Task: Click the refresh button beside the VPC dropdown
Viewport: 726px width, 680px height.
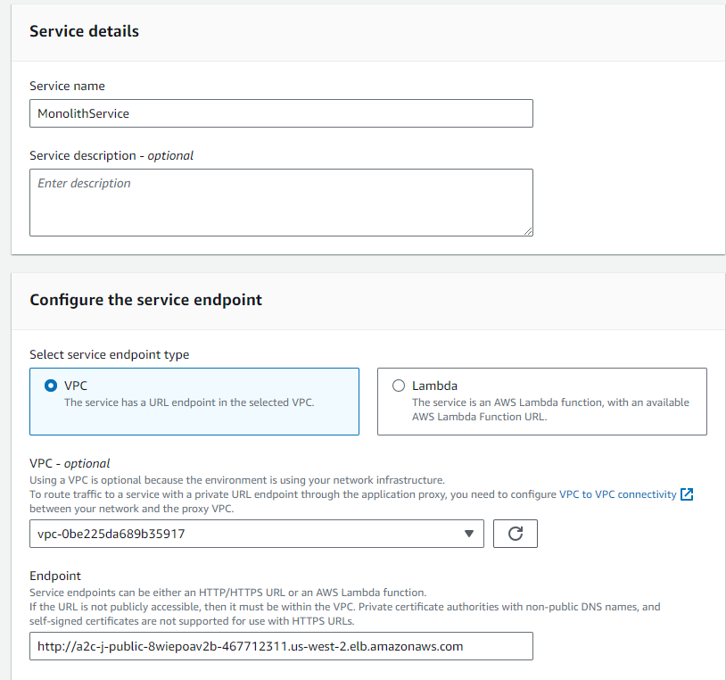Action: point(515,533)
